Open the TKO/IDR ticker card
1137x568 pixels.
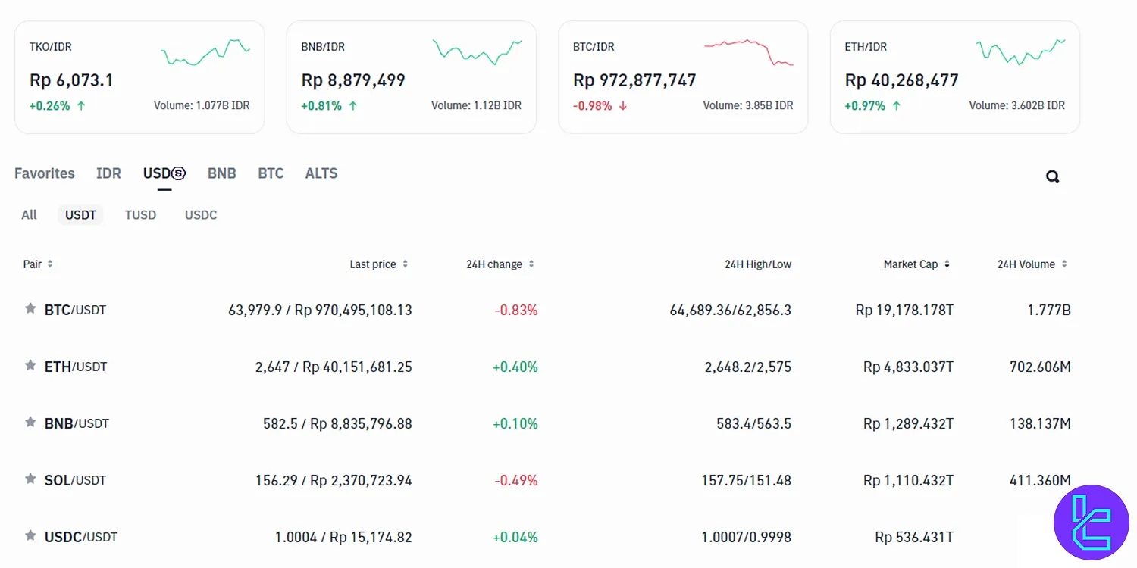(x=139, y=77)
